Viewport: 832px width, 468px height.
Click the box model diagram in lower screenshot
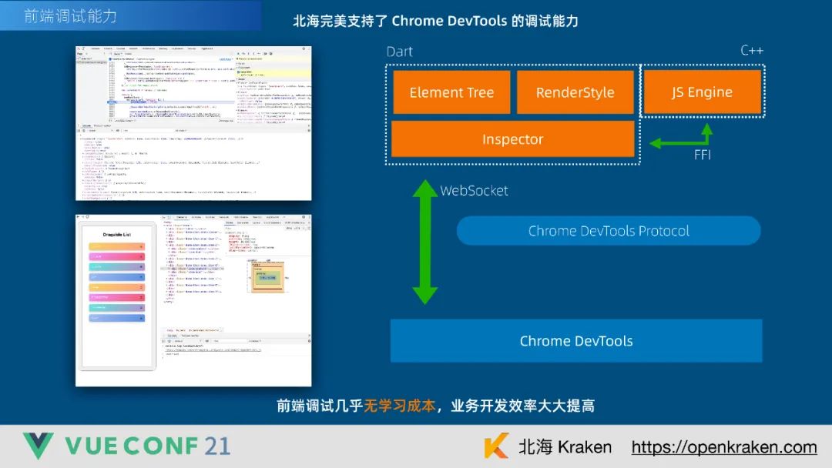click(x=268, y=276)
